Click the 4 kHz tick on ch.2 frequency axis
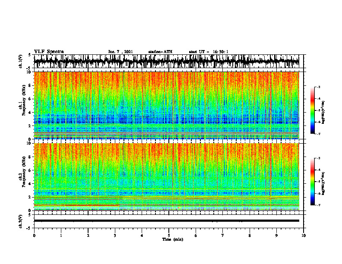The height and width of the screenshot is (264, 342). (30, 184)
